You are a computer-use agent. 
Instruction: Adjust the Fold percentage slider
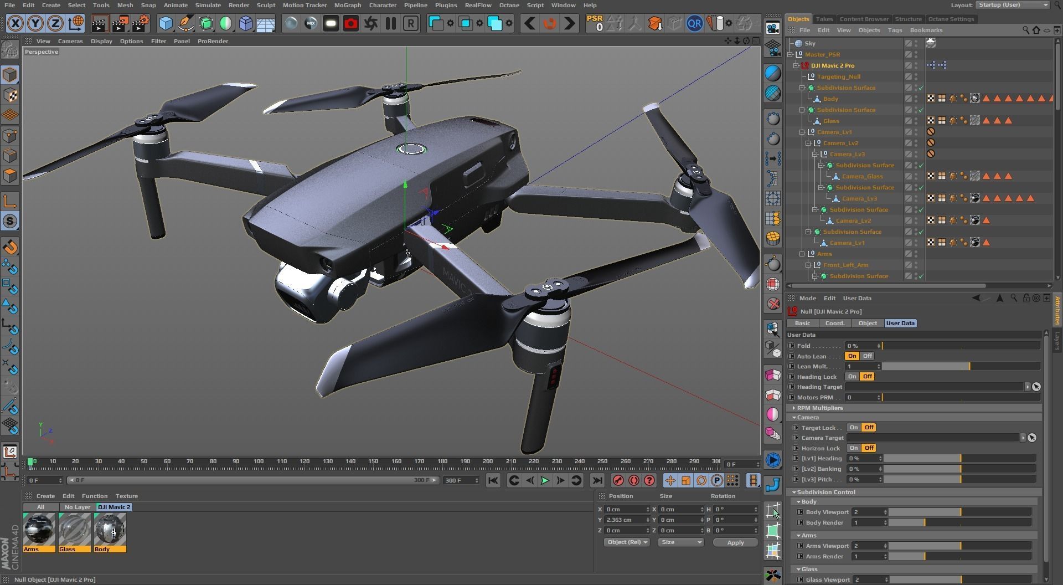961,346
